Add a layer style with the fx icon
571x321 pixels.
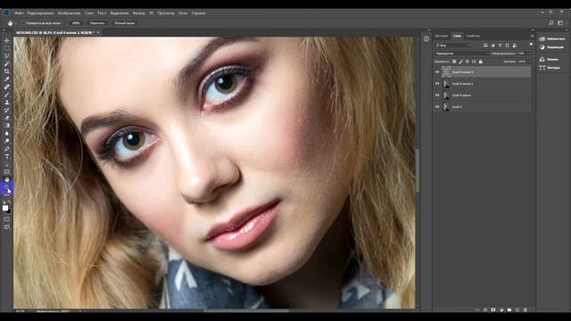coord(485,309)
